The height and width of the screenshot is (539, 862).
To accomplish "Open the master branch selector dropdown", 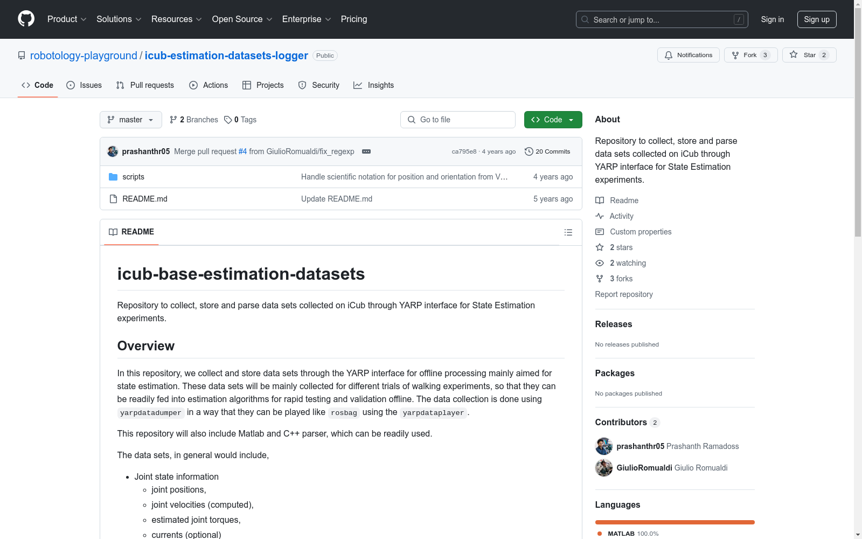I will (x=131, y=120).
